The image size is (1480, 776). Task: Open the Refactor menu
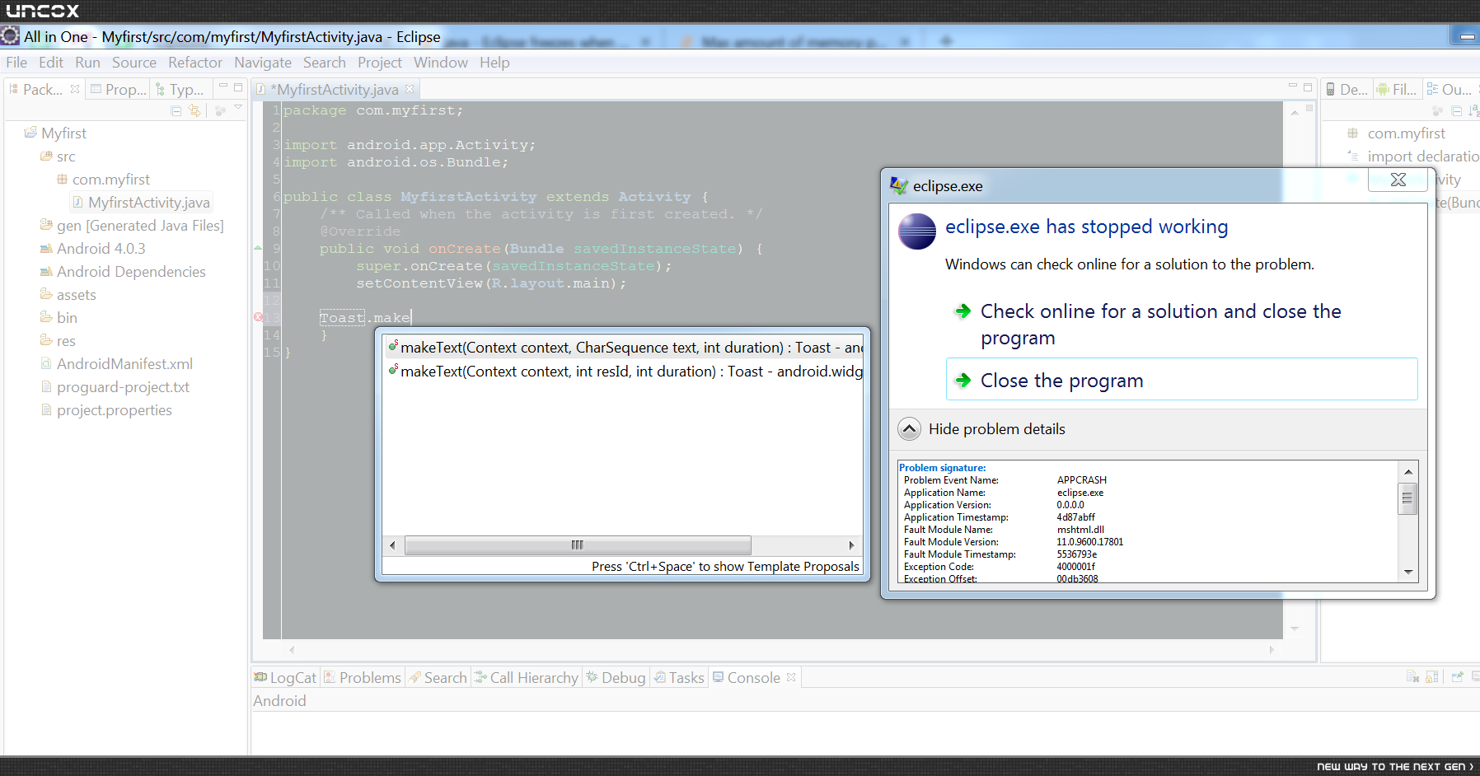pos(195,63)
